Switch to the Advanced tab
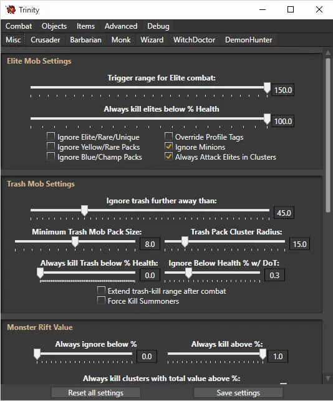 pyautogui.click(x=121, y=26)
